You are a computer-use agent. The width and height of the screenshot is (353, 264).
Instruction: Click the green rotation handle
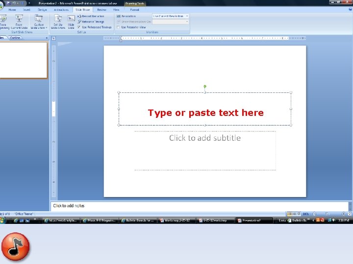point(205,86)
